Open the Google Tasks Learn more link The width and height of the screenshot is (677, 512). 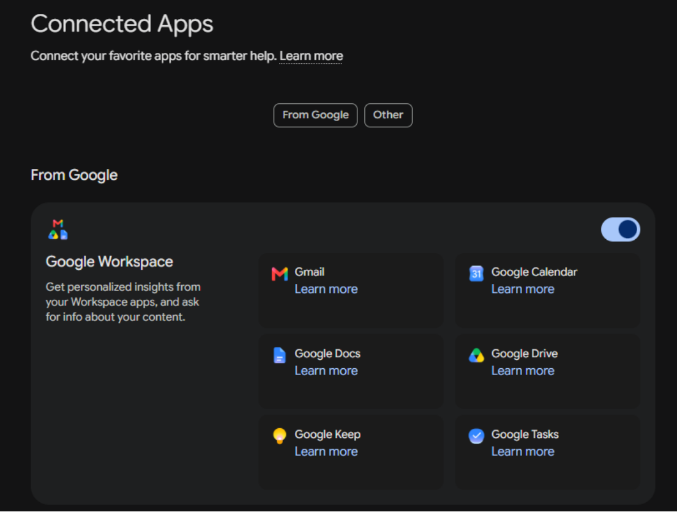(522, 451)
